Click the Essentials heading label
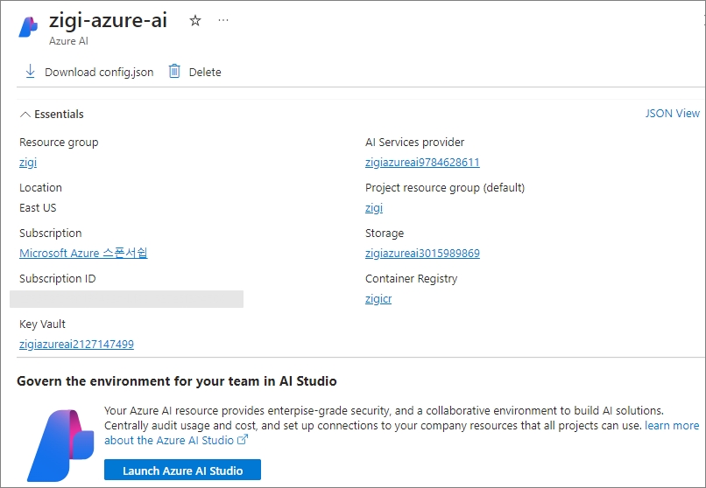 tap(59, 115)
